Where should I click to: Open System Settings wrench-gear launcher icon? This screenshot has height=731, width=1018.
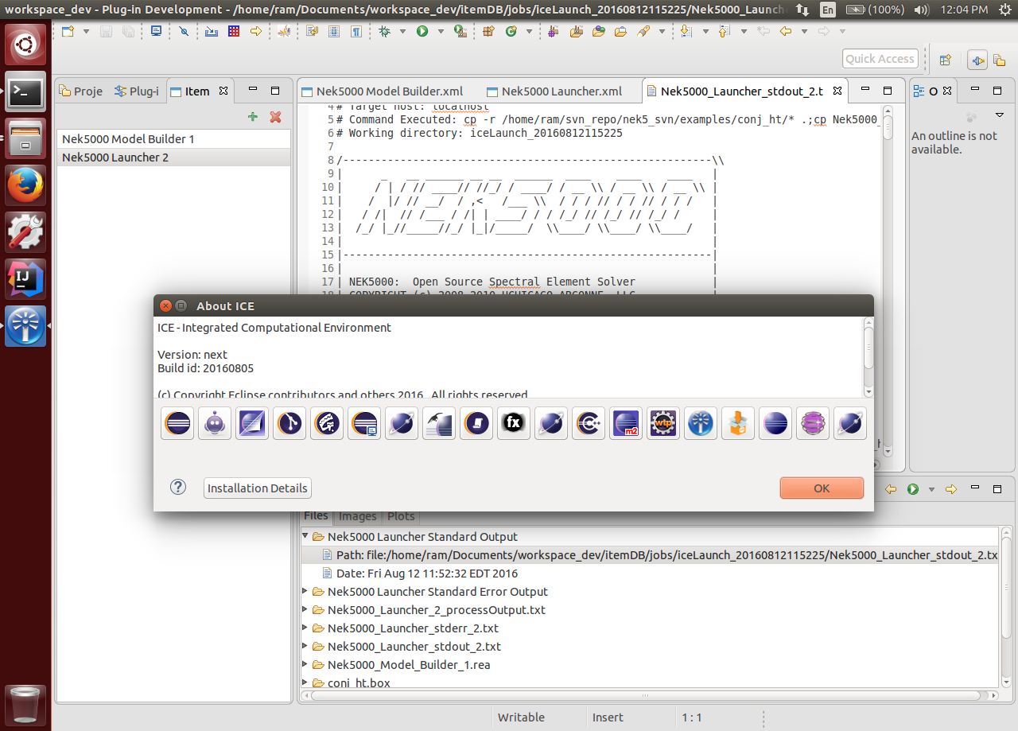tap(25, 232)
